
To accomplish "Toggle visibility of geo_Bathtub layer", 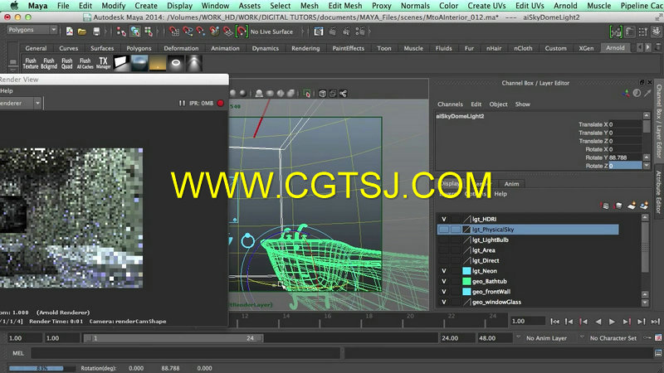I will (x=444, y=281).
